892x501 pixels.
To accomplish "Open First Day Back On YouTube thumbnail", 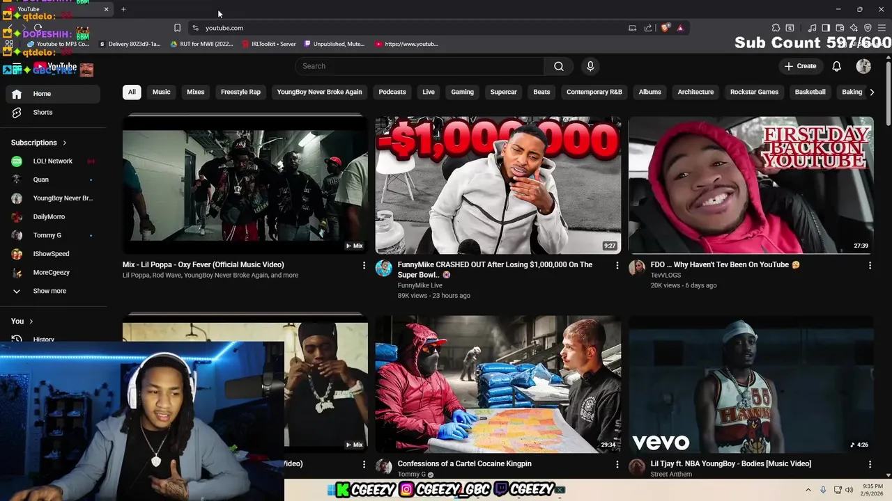I will tap(751, 185).
